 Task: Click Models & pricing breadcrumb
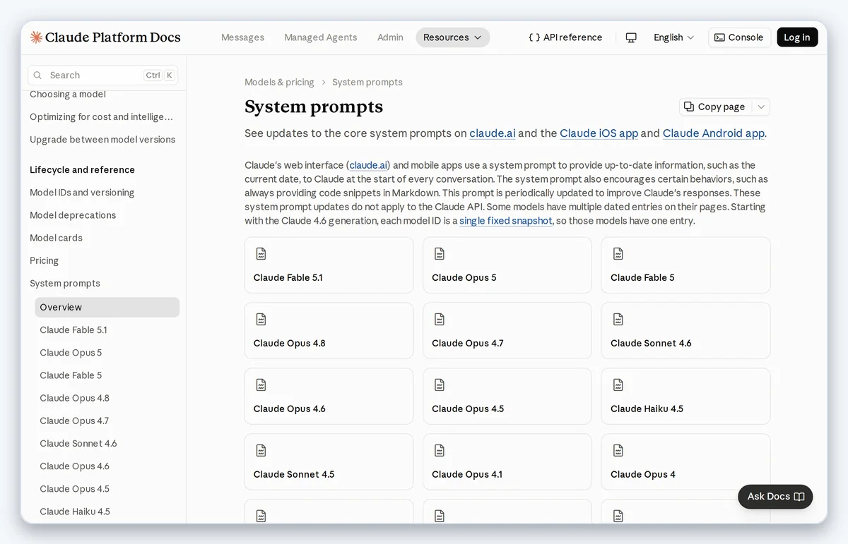(279, 82)
